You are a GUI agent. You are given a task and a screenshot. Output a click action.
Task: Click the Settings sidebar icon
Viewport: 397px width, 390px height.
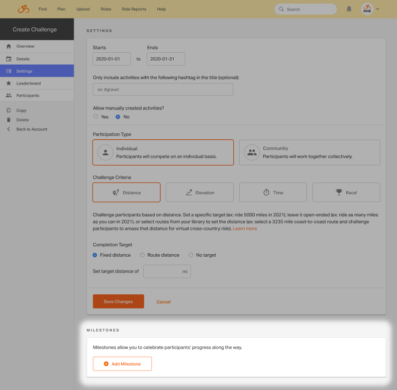coord(8,71)
